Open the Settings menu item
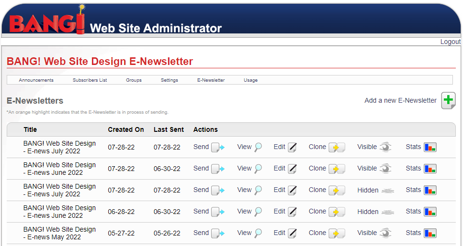The width and height of the screenshot is (463, 246). click(x=169, y=80)
